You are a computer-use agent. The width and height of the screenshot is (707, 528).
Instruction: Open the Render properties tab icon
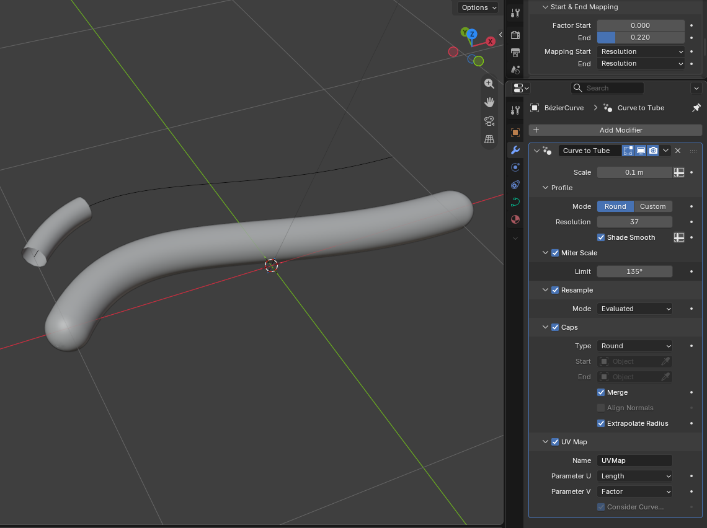point(515,35)
